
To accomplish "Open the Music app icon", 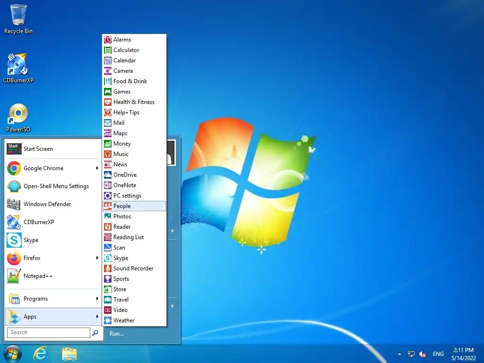I will [107, 154].
